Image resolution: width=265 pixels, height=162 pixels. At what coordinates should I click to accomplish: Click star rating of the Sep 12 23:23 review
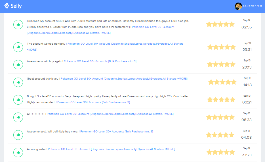(x=220, y=152)
